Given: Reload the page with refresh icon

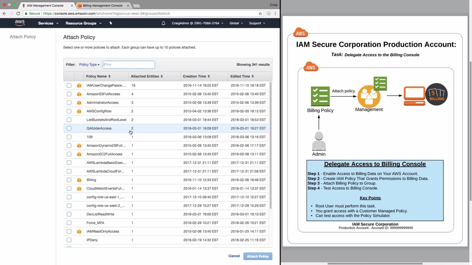Looking at the screenshot, I should [x=18, y=13].
